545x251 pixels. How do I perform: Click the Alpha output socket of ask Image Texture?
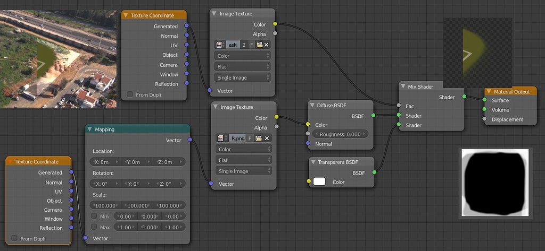pos(275,33)
